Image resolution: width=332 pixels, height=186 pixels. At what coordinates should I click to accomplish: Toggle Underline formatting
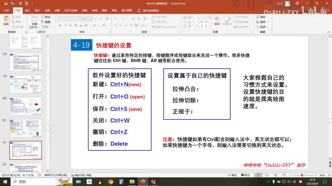pos(70,25)
